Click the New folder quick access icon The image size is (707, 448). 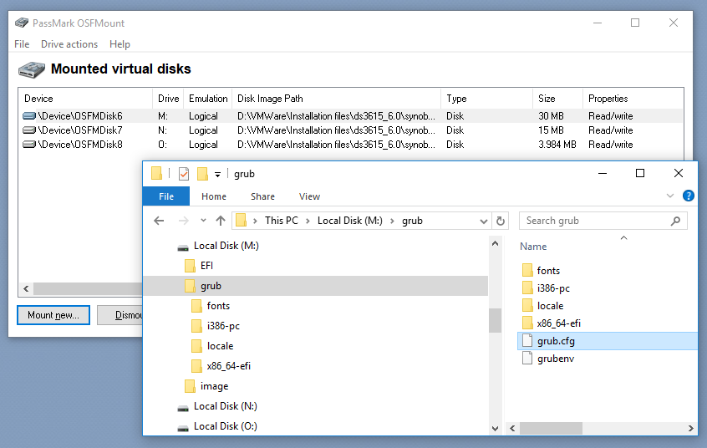coord(202,174)
